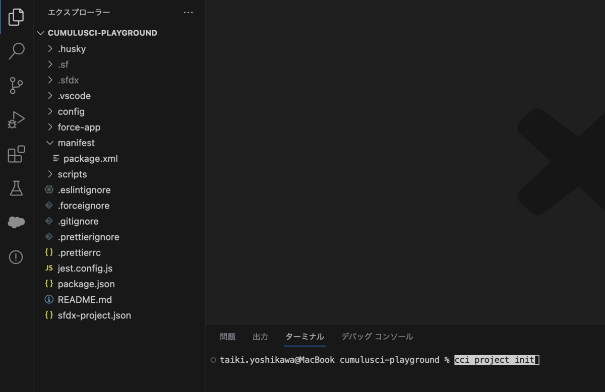Click the circled exclamation mark activity icon
This screenshot has width=605, height=392.
16,257
